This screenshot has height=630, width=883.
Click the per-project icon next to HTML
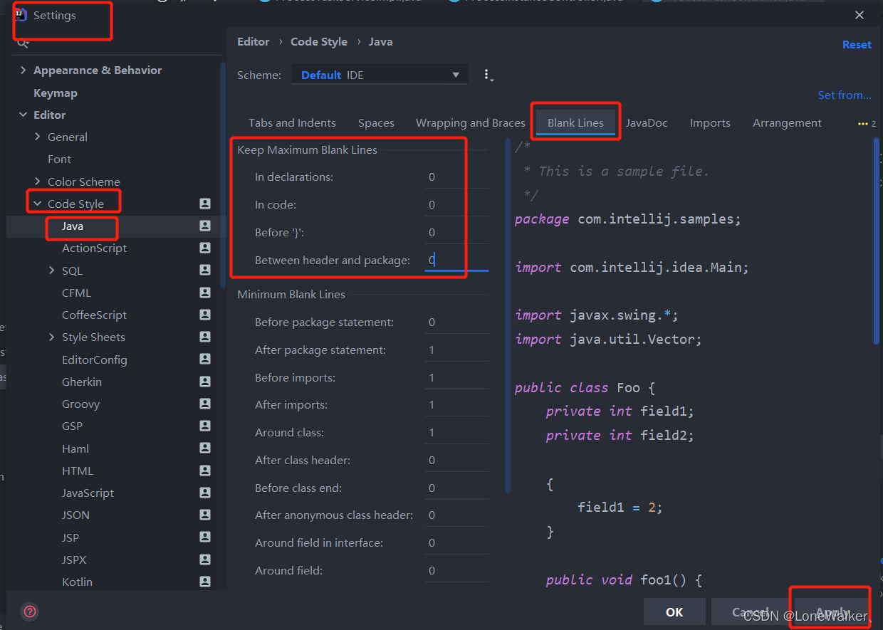(205, 471)
